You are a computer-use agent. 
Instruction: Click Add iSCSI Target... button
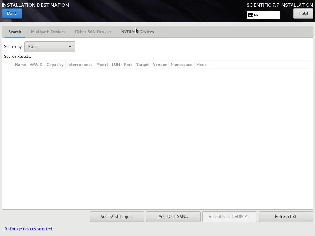117,217
